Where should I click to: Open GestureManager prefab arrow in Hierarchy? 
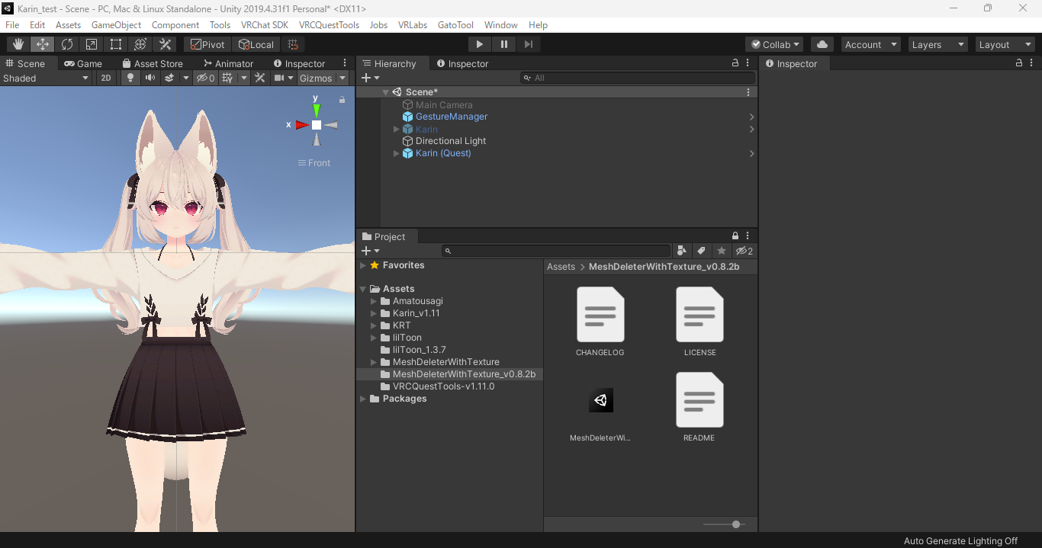[751, 117]
